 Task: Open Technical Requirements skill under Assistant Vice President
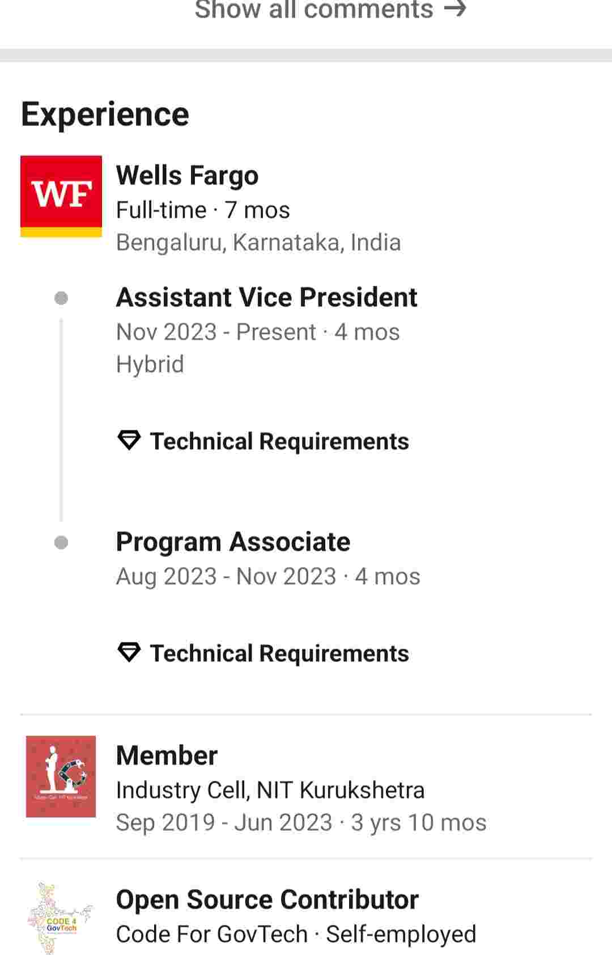coord(279,441)
